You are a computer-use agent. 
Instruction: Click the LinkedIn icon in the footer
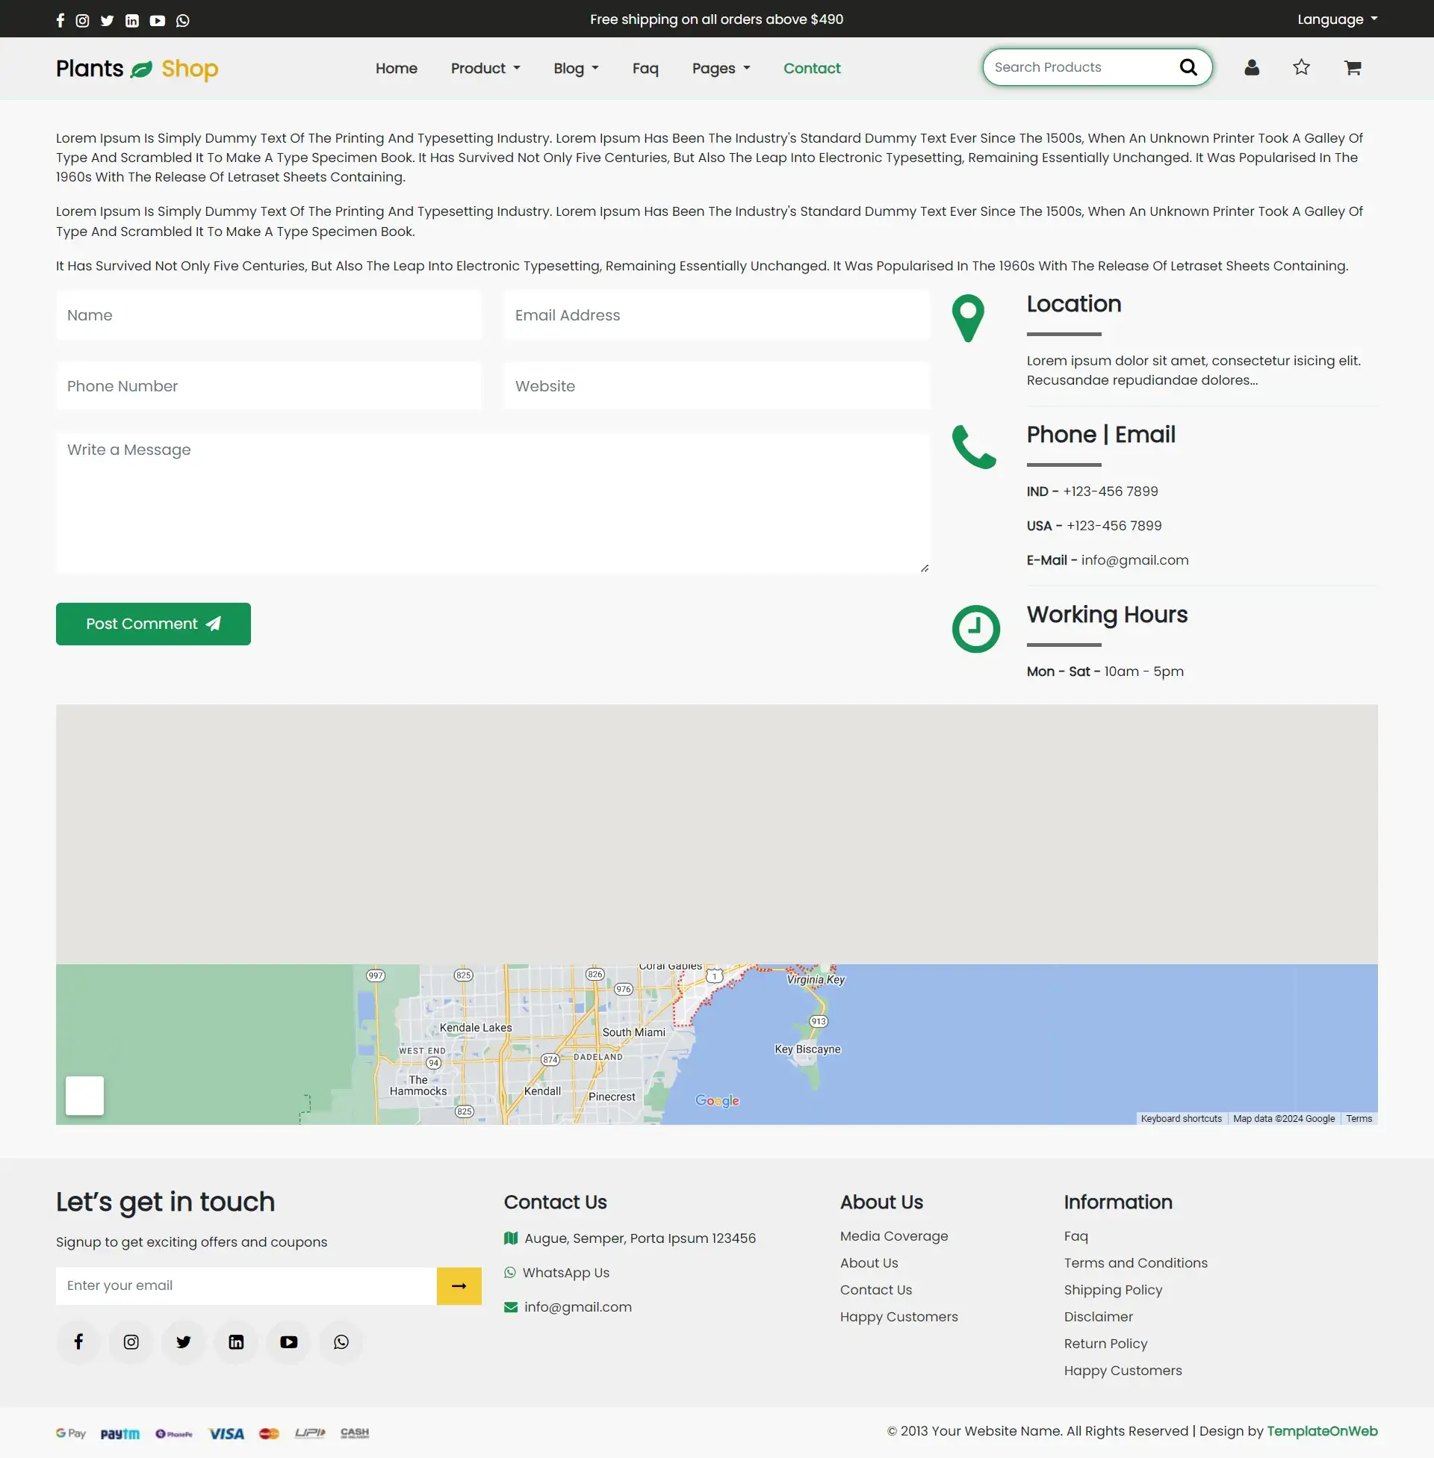point(236,1342)
